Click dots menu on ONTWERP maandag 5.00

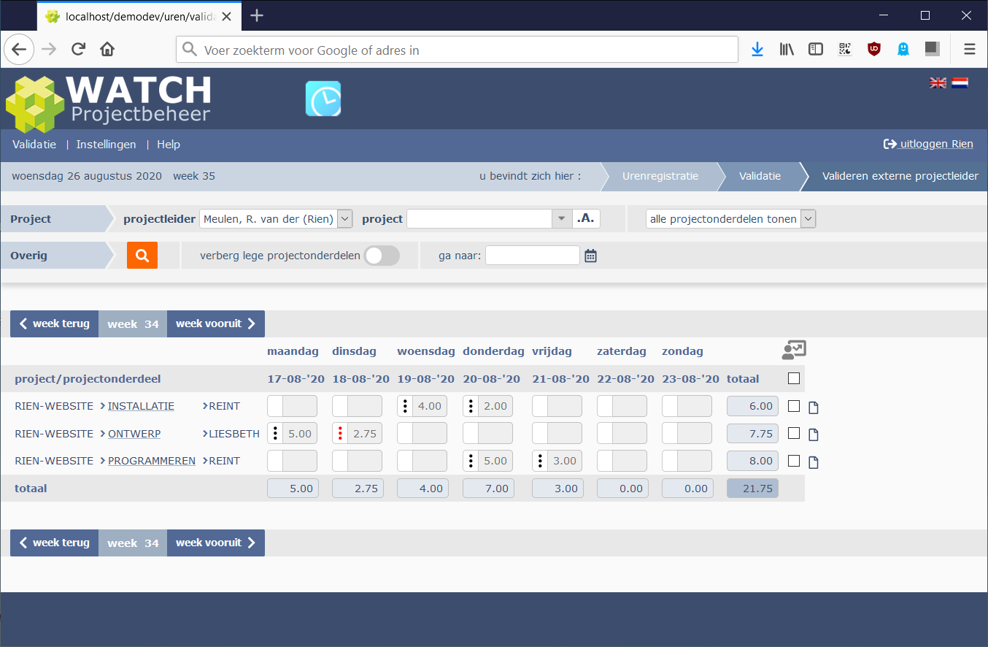pos(275,434)
